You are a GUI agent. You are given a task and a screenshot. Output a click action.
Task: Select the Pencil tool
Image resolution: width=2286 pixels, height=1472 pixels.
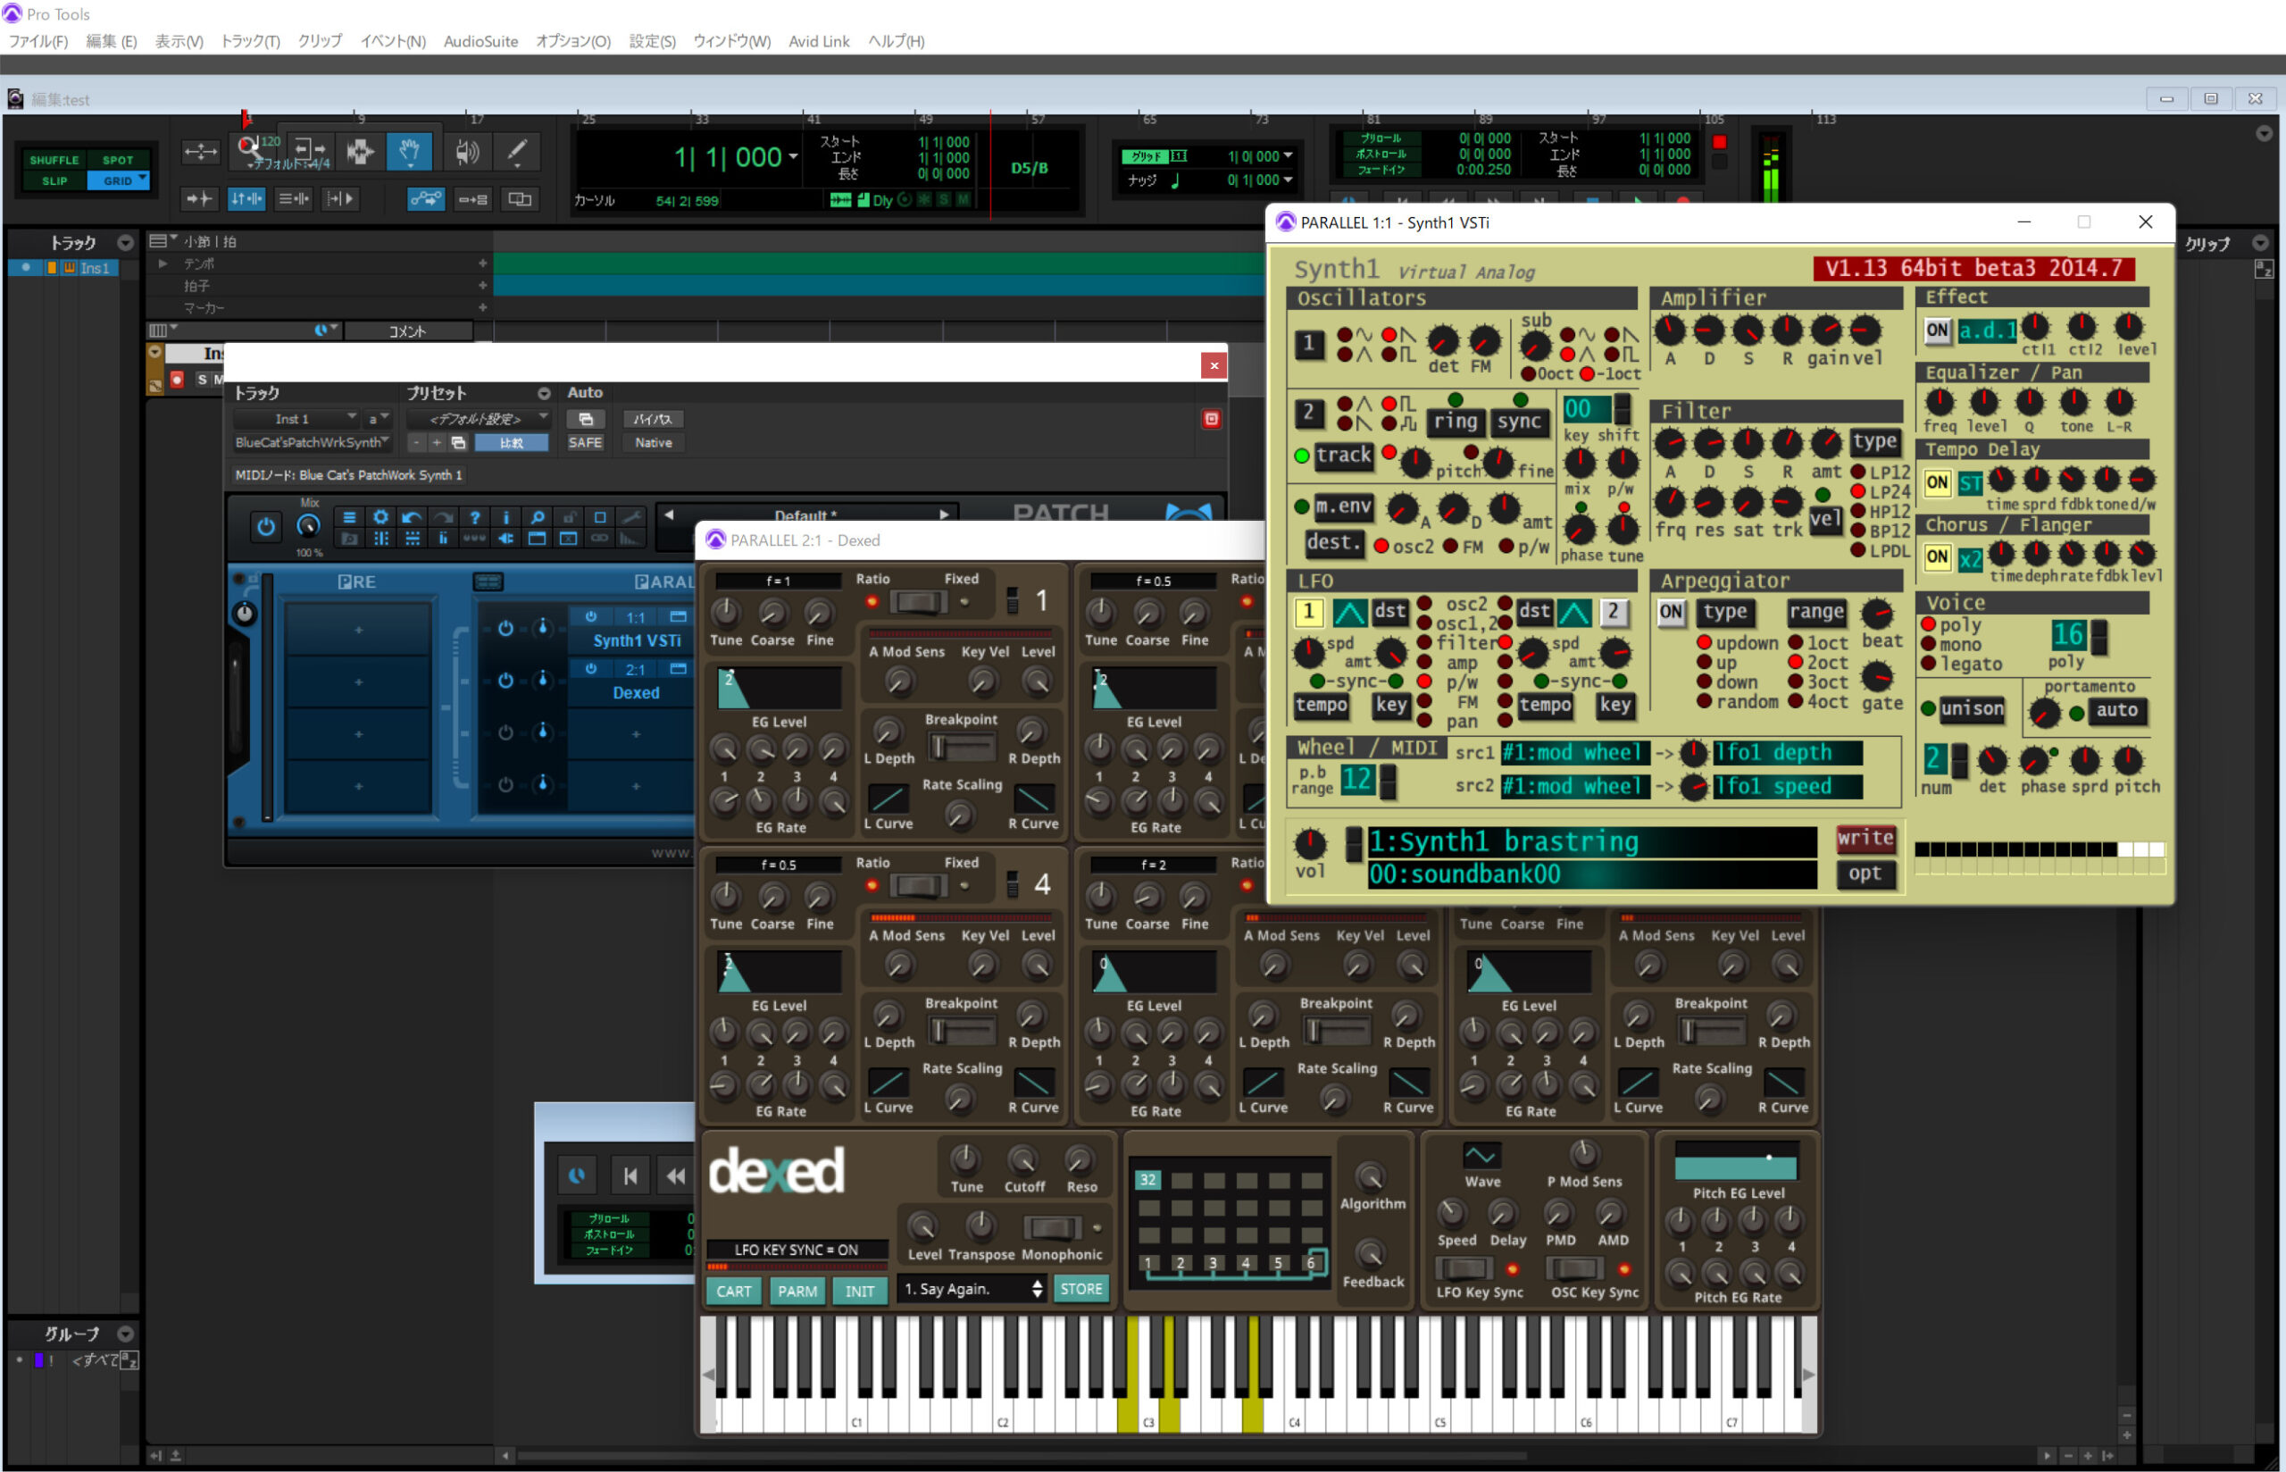517,151
